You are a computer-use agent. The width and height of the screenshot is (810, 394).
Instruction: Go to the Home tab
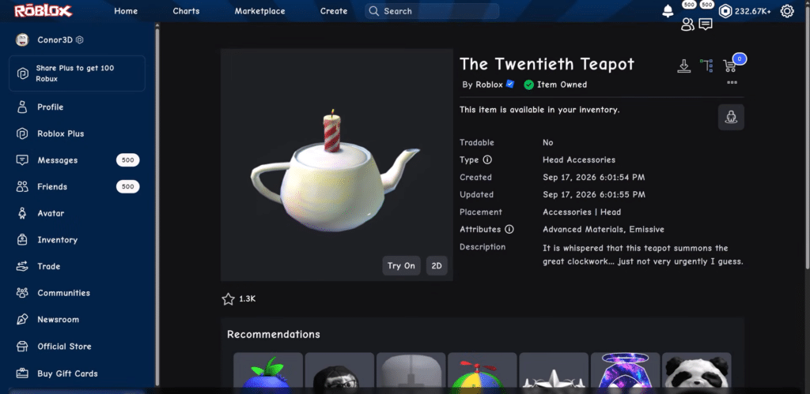click(x=126, y=11)
